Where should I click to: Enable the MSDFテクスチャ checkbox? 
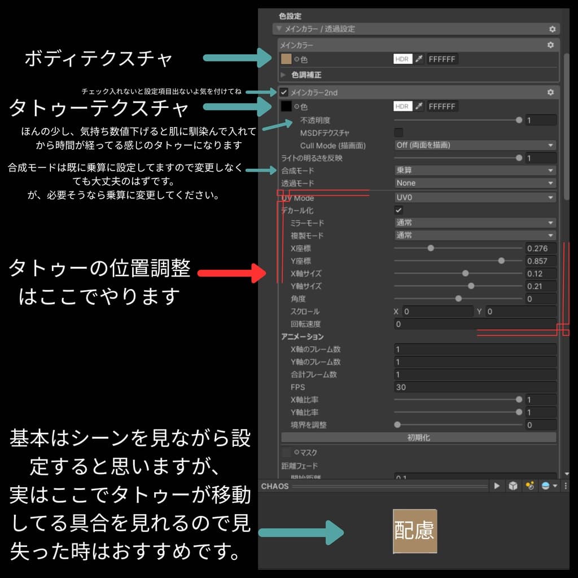(x=399, y=132)
